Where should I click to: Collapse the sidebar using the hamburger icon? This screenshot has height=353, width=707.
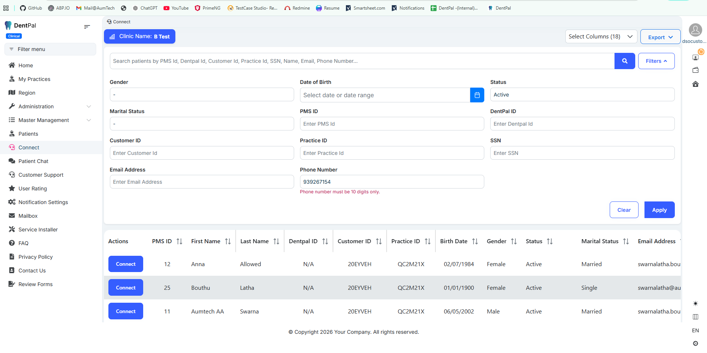(x=87, y=27)
